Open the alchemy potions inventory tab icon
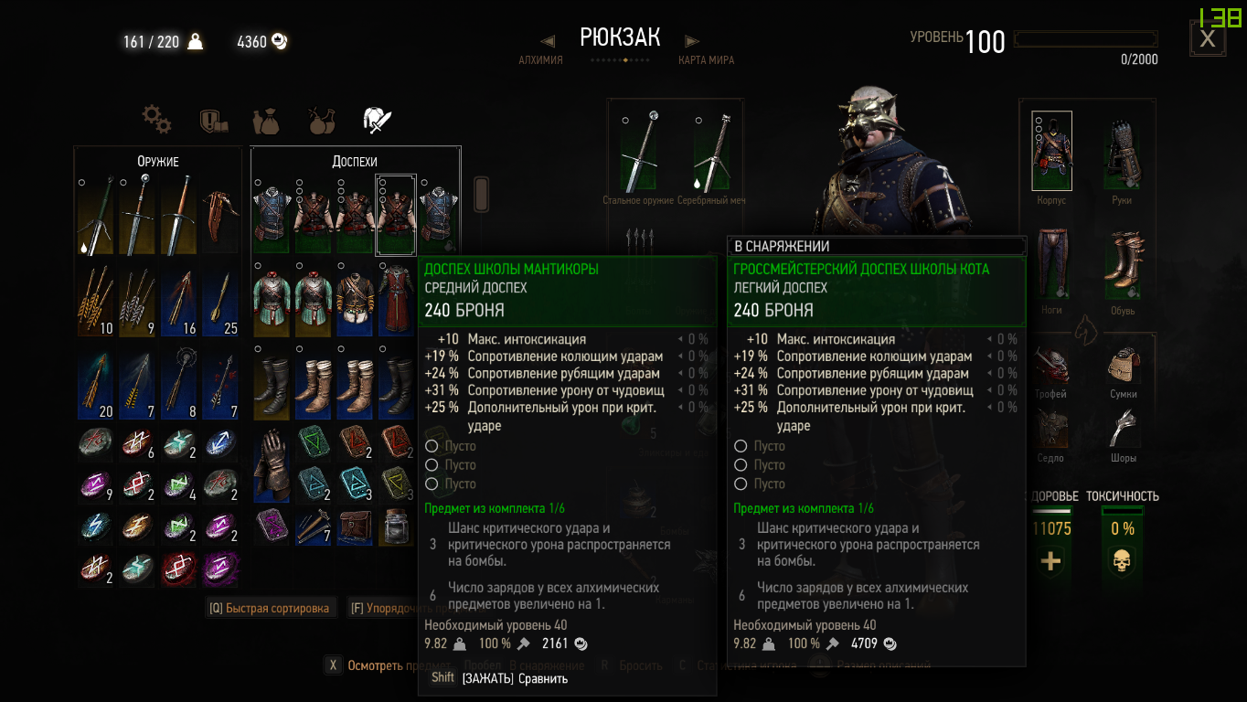This screenshot has width=1247, height=702. [321, 119]
